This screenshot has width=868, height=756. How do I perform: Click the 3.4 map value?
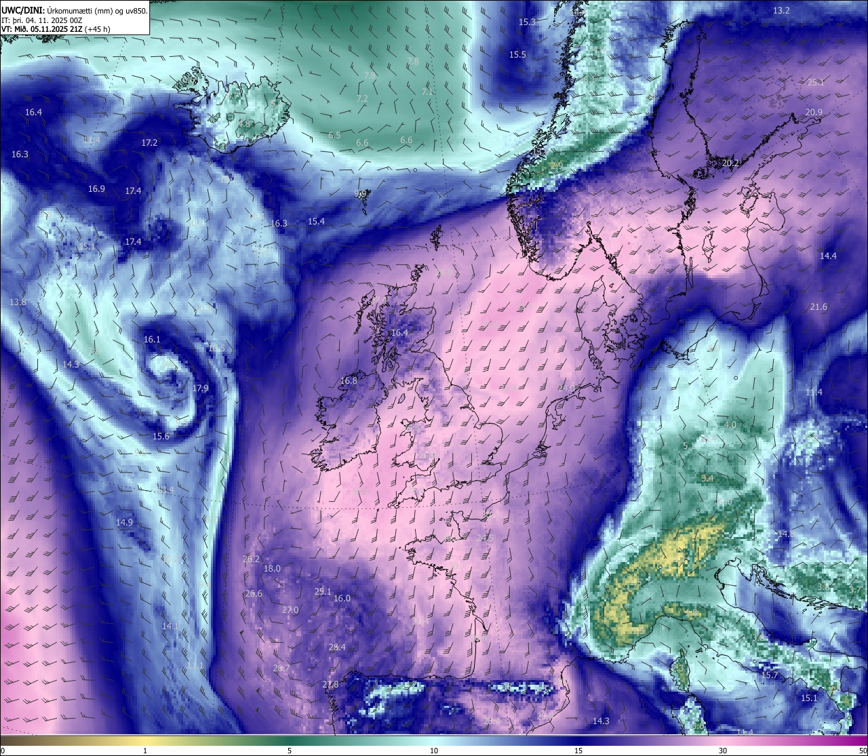(707, 479)
